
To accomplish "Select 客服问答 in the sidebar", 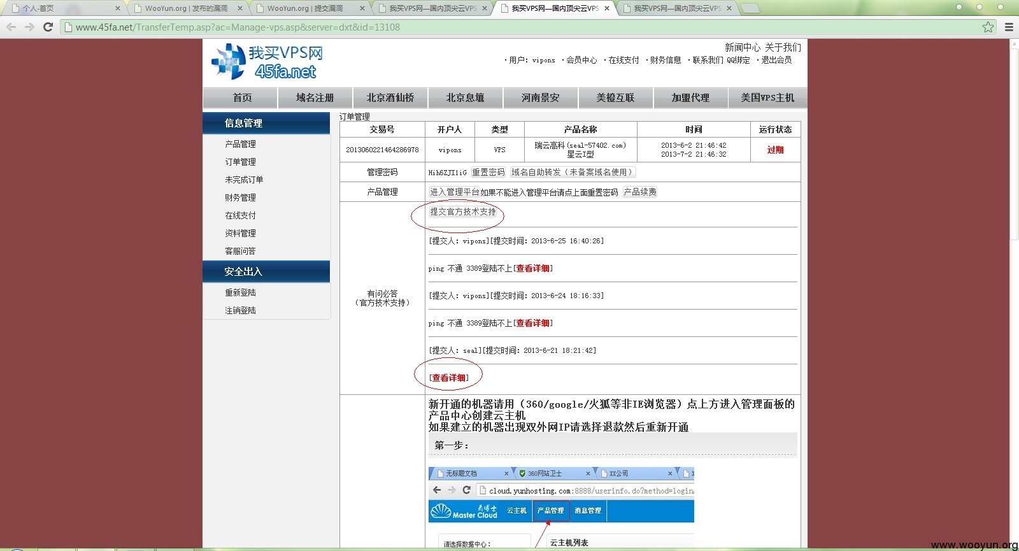I will pyautogui.click(x=240, y=251).
